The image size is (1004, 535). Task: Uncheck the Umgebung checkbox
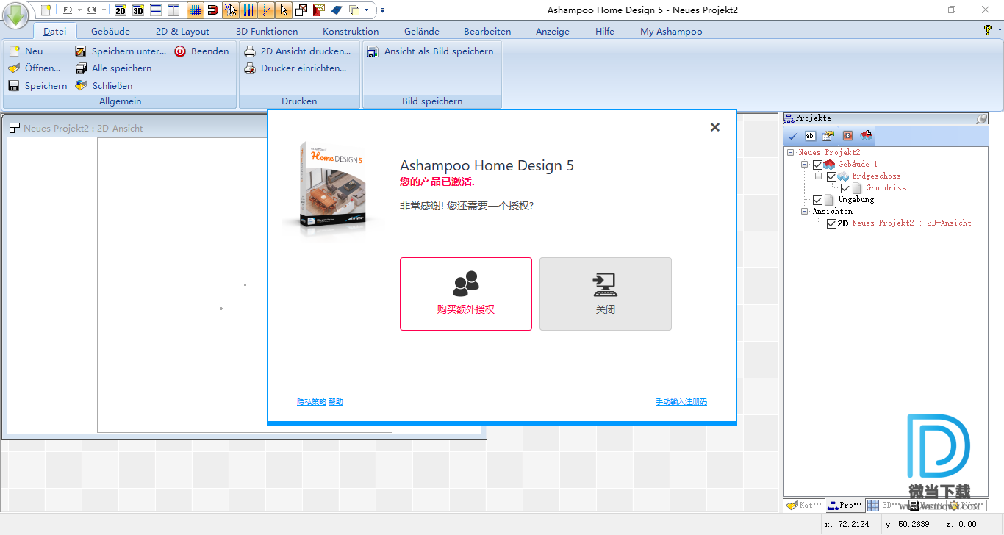[818, 200]
